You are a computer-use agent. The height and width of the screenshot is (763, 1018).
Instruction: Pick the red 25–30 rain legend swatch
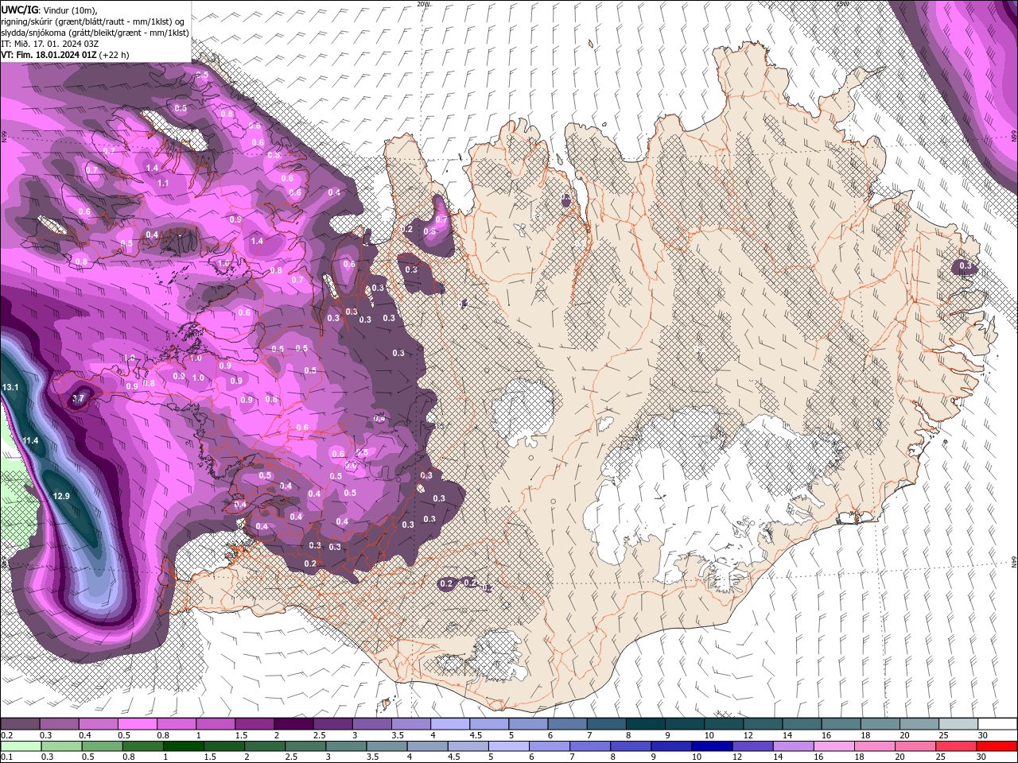[x=955, y=746]
